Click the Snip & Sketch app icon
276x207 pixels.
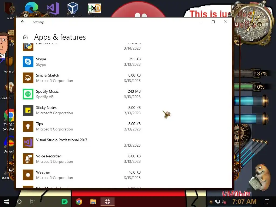point(28,78)
